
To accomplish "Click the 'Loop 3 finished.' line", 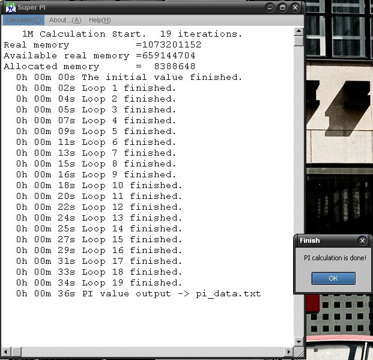I will coord(96,110).
